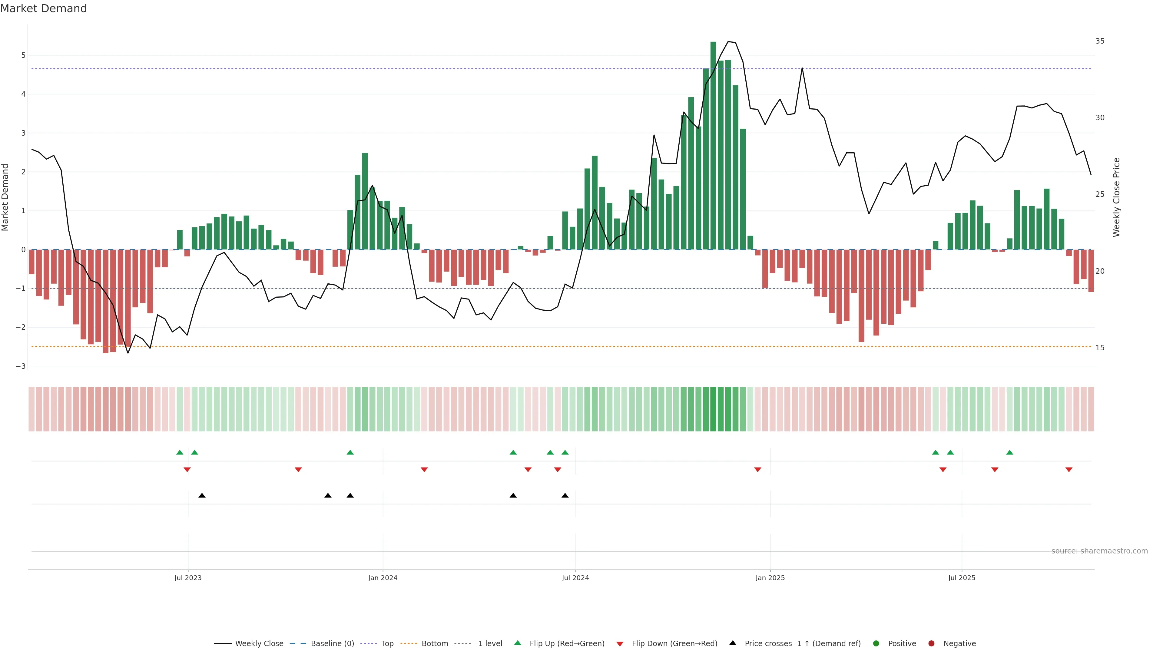
Task: Click the Weekly Close Price axis title
Action: coord(1116,197)
